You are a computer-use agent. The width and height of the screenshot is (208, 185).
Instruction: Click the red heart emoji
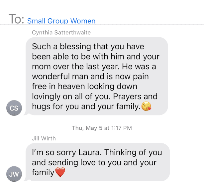[x=60, y=173]
